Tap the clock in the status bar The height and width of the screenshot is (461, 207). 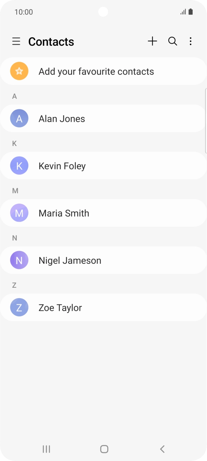pos(24,12)
